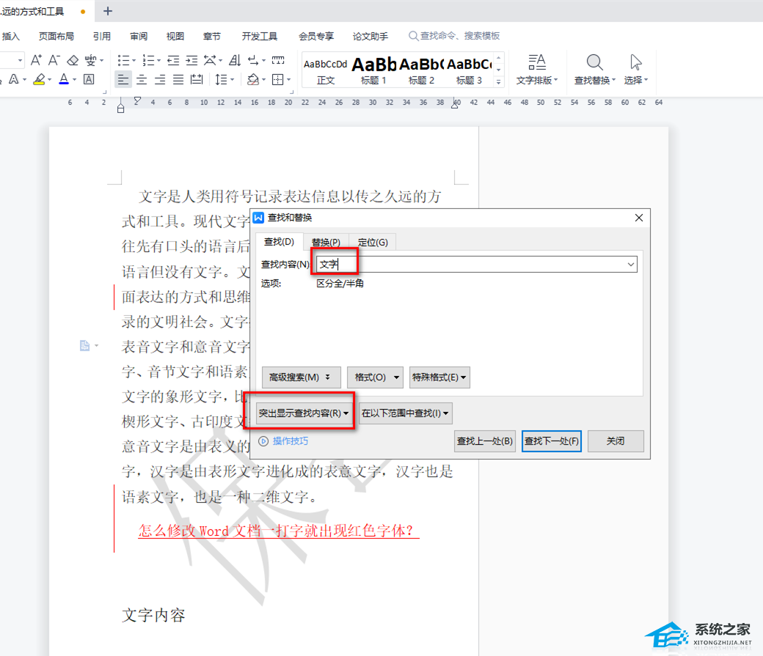Click 查找上一处(B) button

coord(485,441)
